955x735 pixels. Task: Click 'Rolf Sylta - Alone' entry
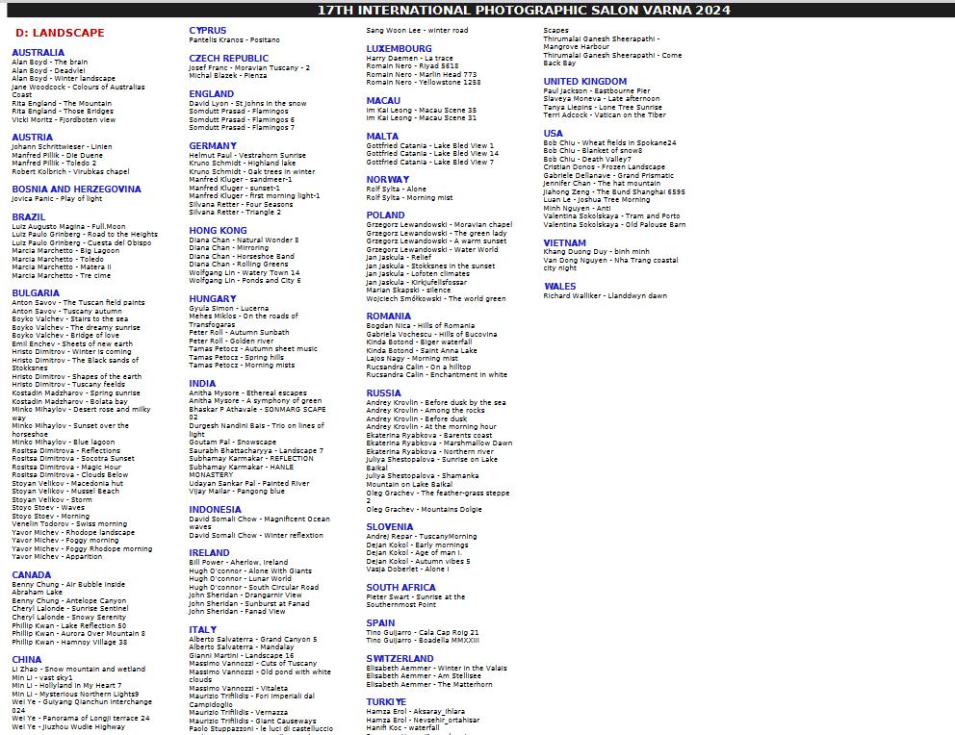[397, 190]
